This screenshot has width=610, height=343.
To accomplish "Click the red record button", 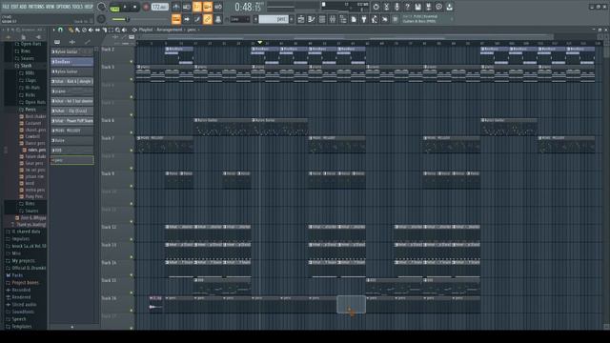I will [x=146, y=7].
